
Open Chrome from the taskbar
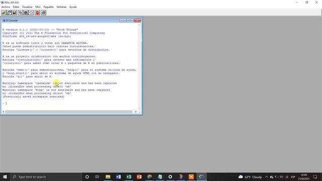pos(149,176)
